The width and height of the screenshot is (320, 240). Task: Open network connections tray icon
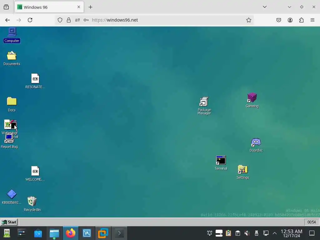[x=266, y=233]
